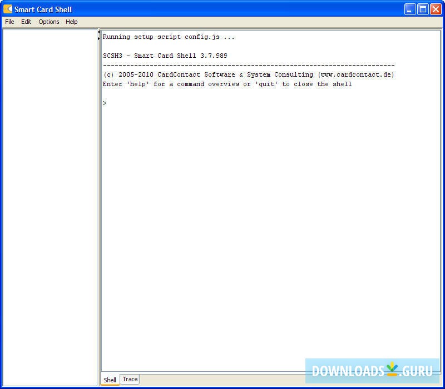Open the Help menu
445x389 pixels.
pyautogui.click(x=72, y=22)
